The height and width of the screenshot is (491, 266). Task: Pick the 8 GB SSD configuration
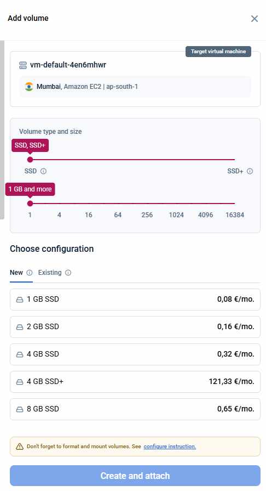pyautogui.click(x=135, y=409)
